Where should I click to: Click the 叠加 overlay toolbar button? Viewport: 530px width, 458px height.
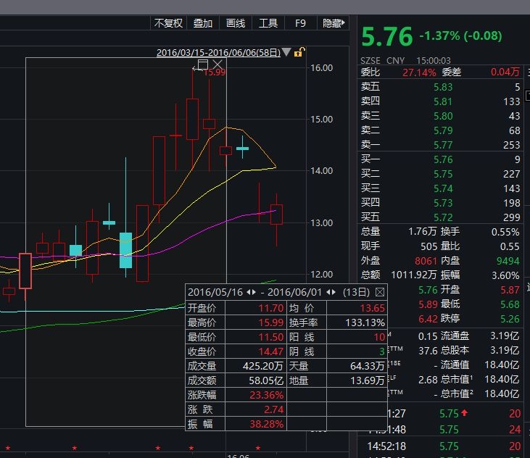click(x=203, y=23)
